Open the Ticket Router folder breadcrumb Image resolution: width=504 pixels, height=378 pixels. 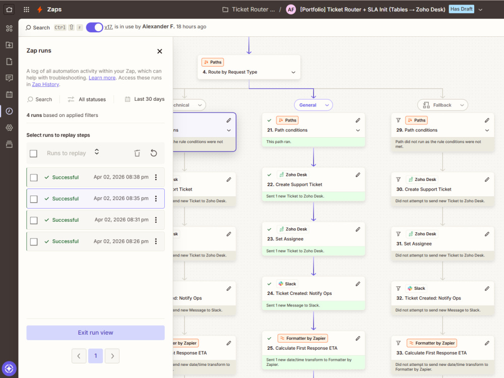tap(249, 9)
